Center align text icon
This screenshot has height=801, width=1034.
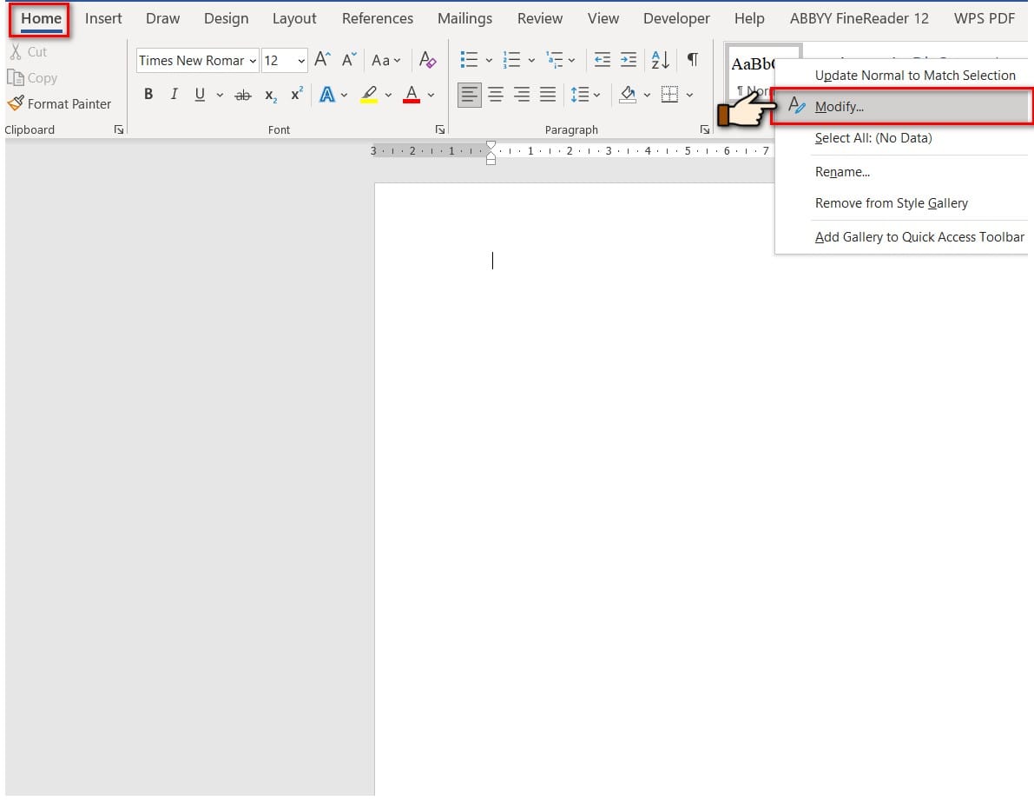coord(495,95)
